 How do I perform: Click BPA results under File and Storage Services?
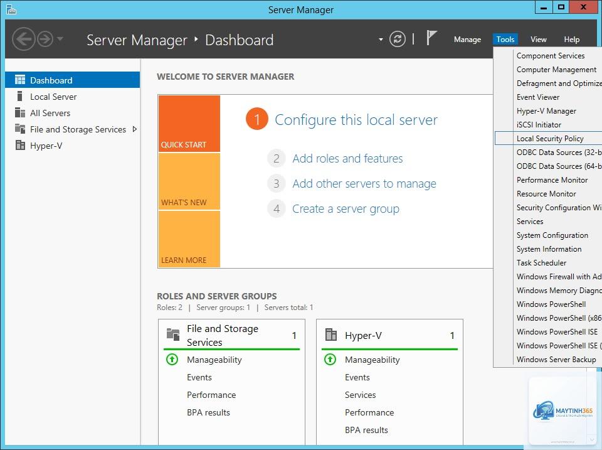pyautogui.click(x=208, y=412)
